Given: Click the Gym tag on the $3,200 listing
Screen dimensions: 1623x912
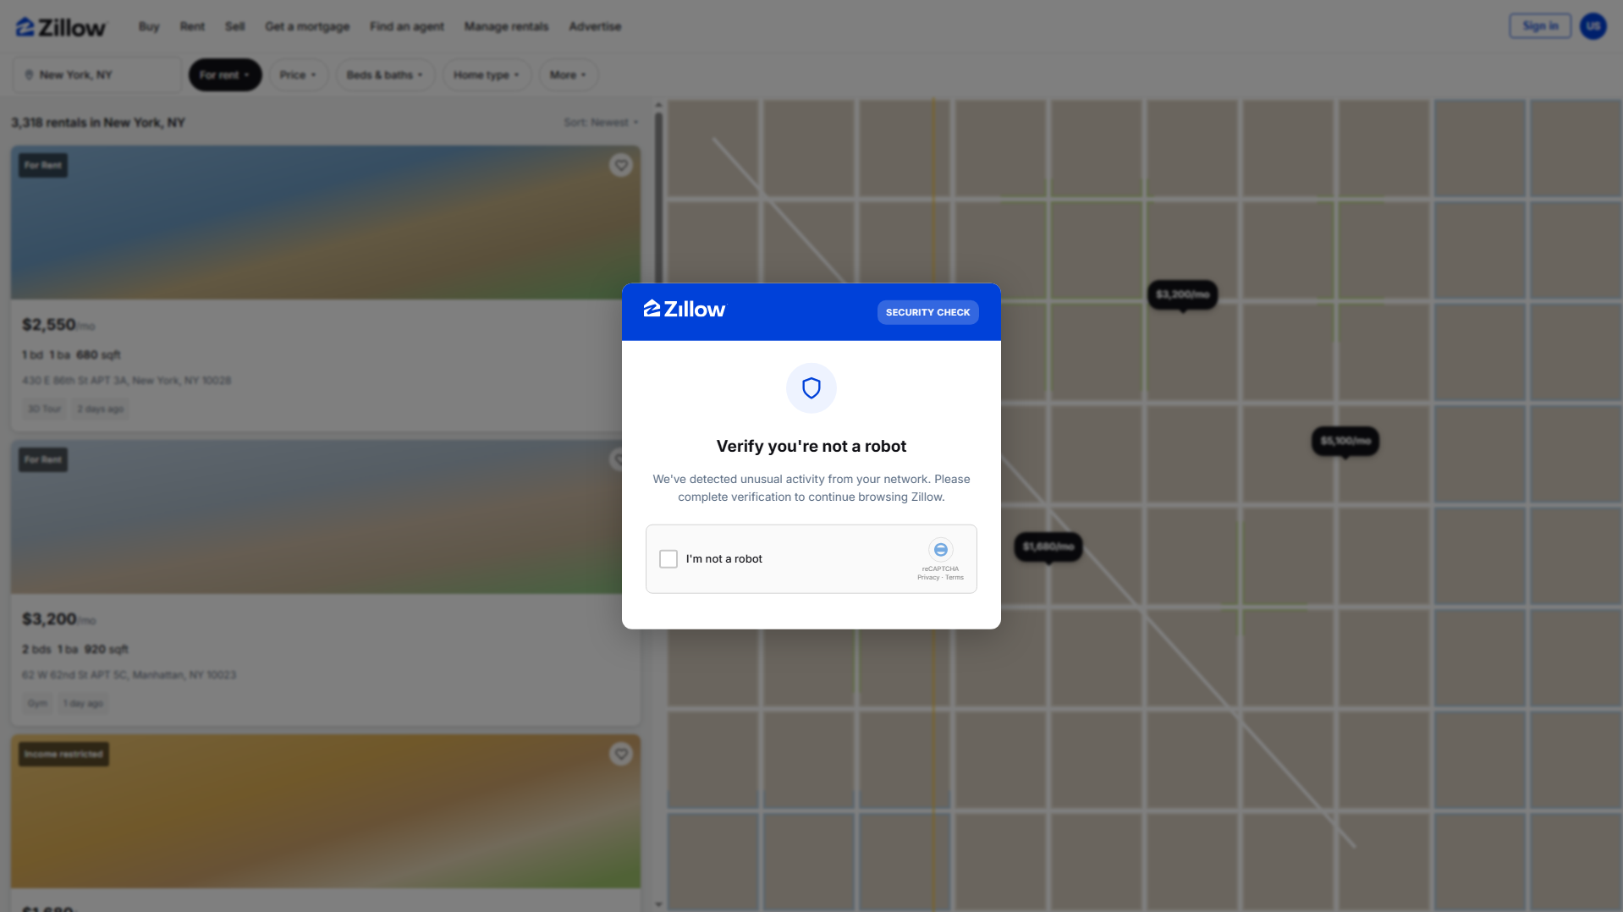Looking at the screenshot, I should [x=38, y=704].
